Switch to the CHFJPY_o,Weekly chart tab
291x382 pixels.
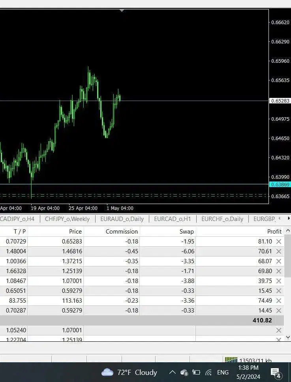coord(67,219)
